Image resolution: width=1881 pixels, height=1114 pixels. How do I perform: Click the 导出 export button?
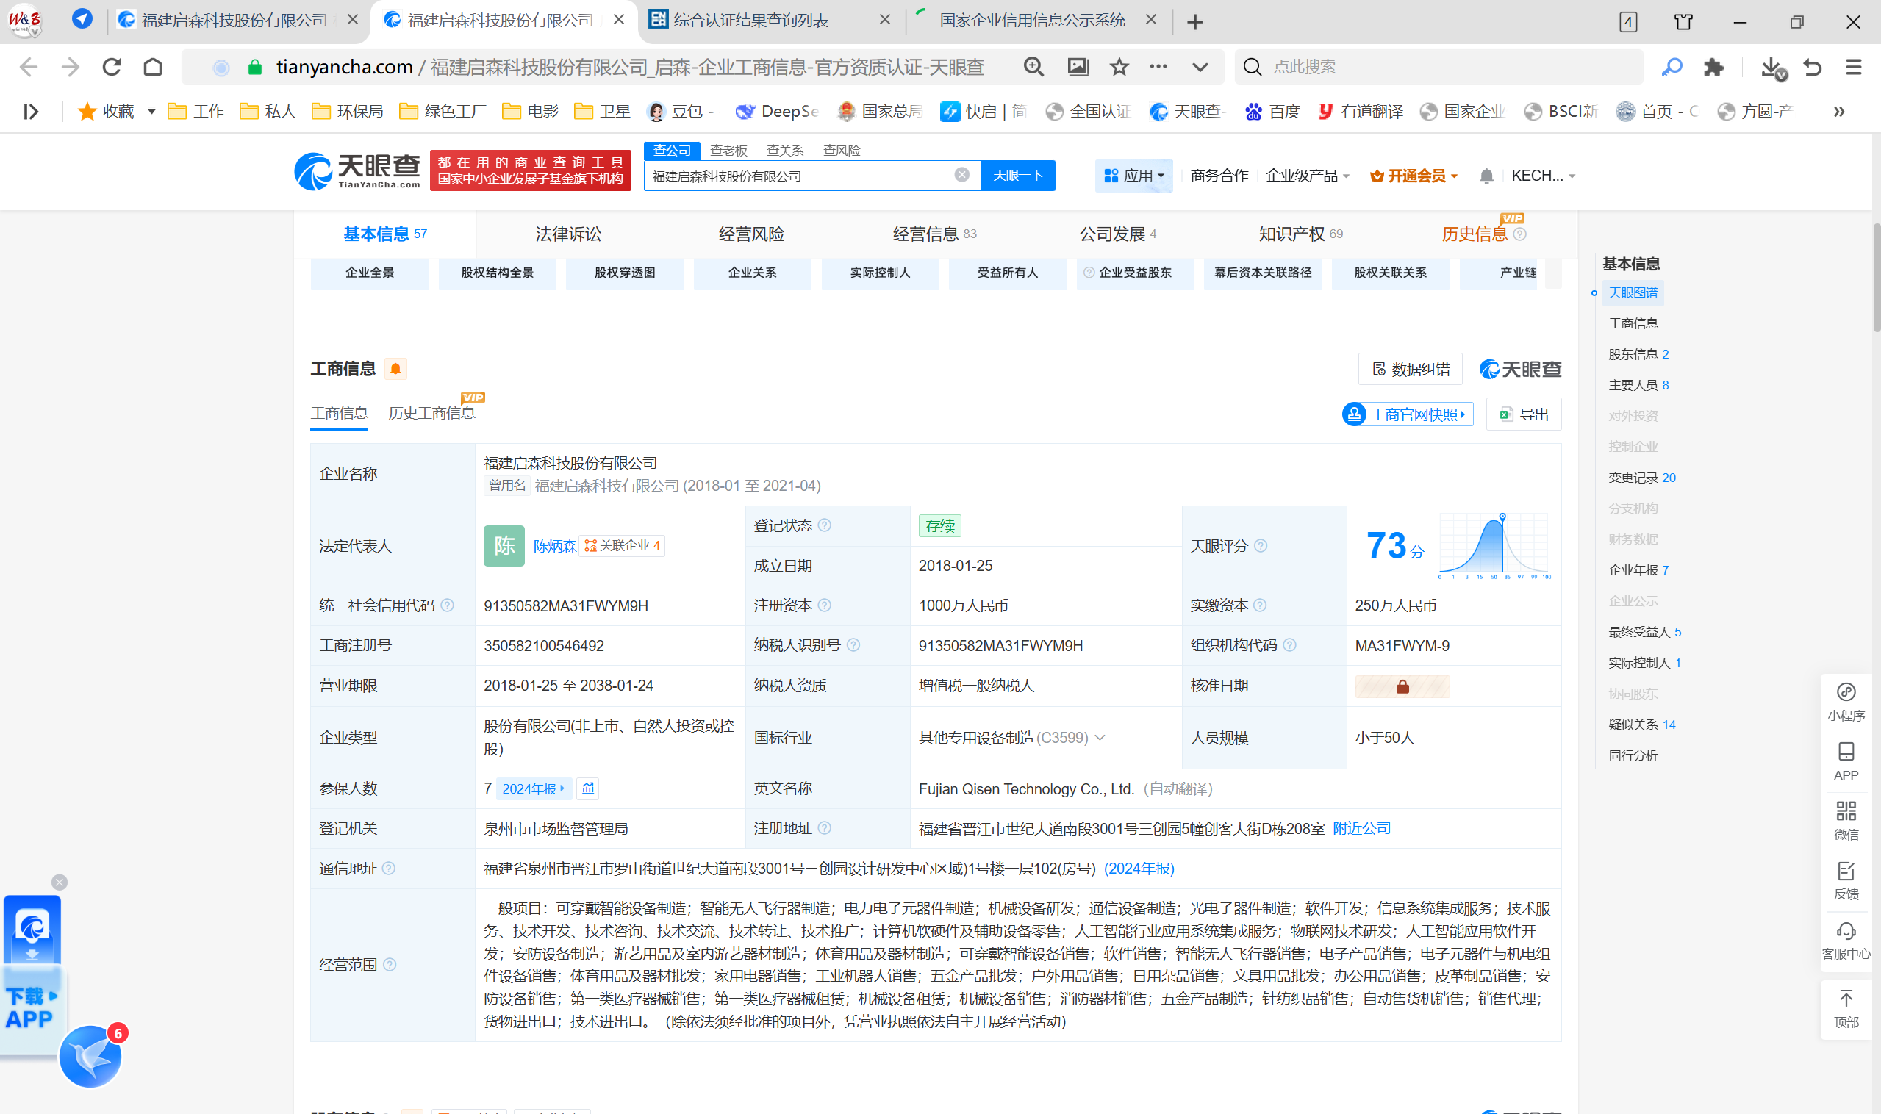tap(1524, 414)
